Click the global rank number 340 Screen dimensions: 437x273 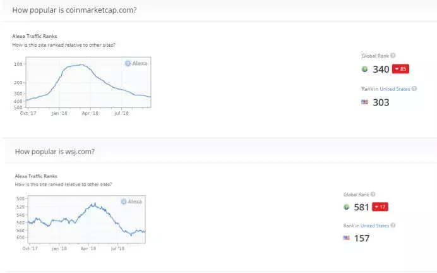pos(381,70)
